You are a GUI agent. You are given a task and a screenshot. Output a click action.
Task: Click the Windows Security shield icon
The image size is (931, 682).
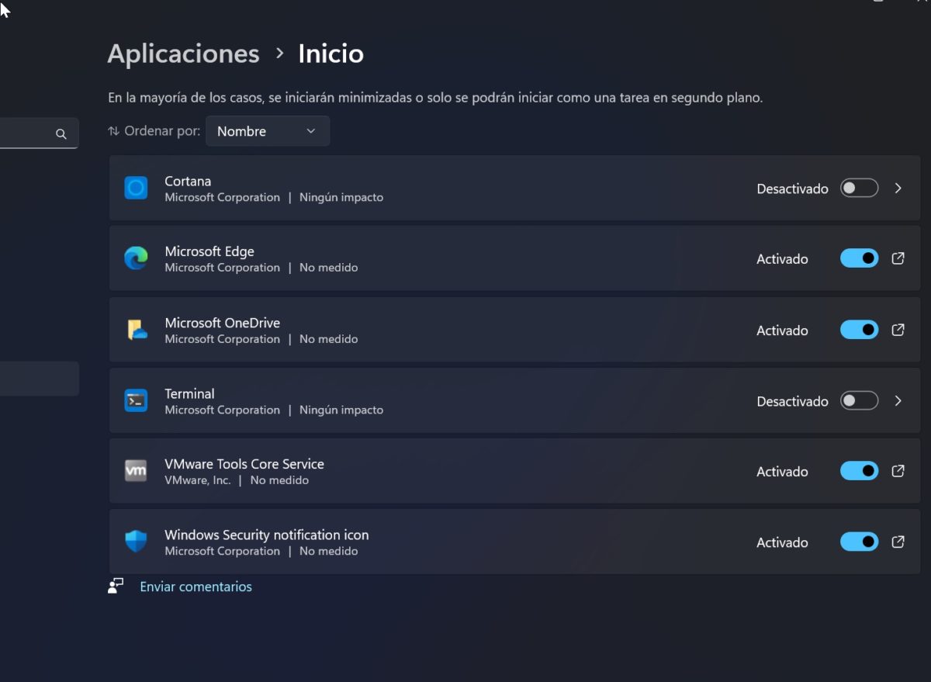(136, 542)
